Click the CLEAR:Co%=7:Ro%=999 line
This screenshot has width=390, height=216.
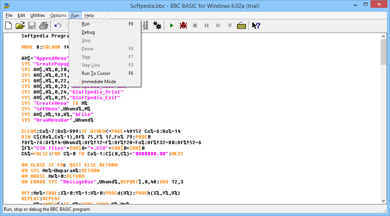[101, 131]
